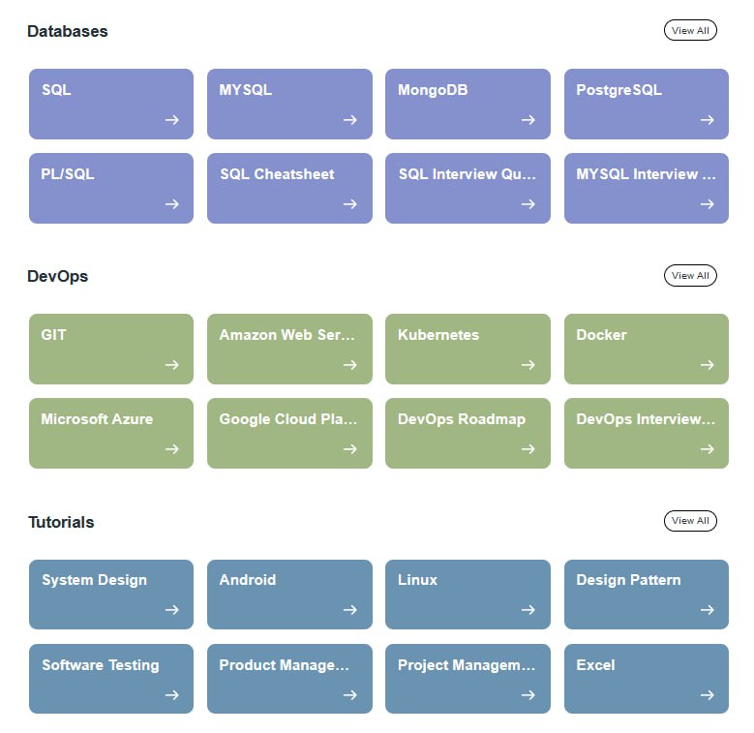Screen dimensions: 754x733
Task: Click the arrow on PostgreSQL card
Action: click(707, 120)
